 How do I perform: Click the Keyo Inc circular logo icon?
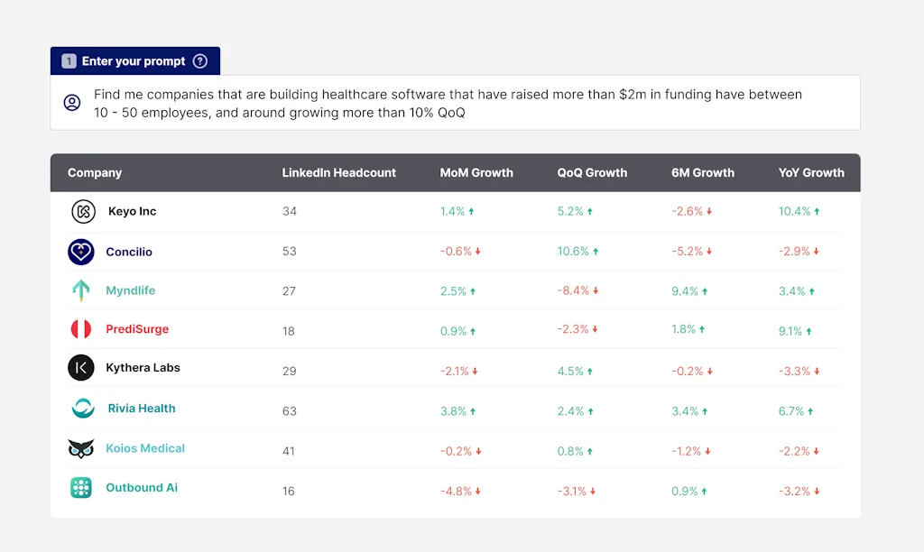[x=80, y=211]
